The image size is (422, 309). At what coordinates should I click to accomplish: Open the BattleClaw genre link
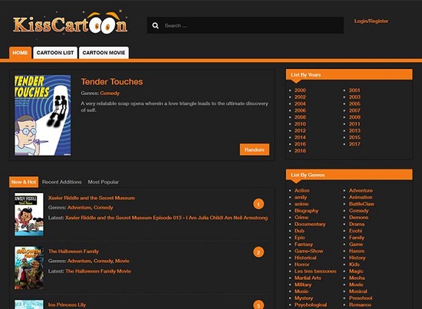pos(361,204)
